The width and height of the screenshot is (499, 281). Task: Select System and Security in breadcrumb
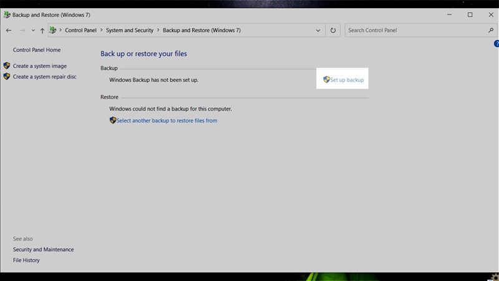pos(130,30)
